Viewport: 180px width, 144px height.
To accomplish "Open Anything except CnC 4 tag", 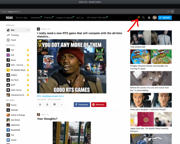I will click(53, 96).
